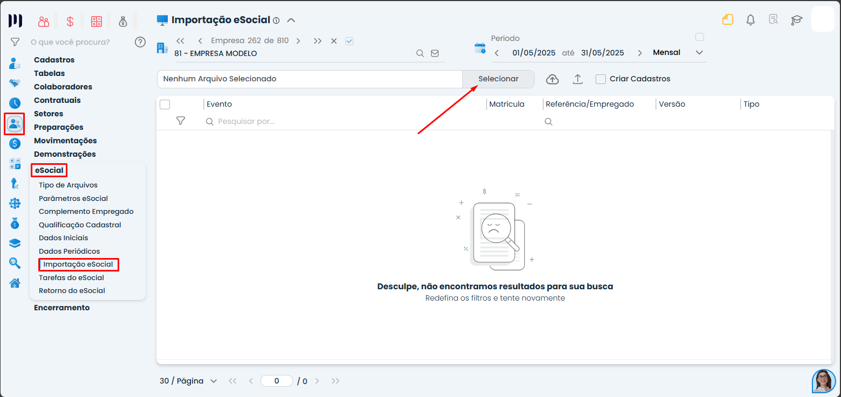Click the envelope icon beside company name
The height and width of the screenshot is (397, 841).
pyautogui.click(x=435, y=53)
